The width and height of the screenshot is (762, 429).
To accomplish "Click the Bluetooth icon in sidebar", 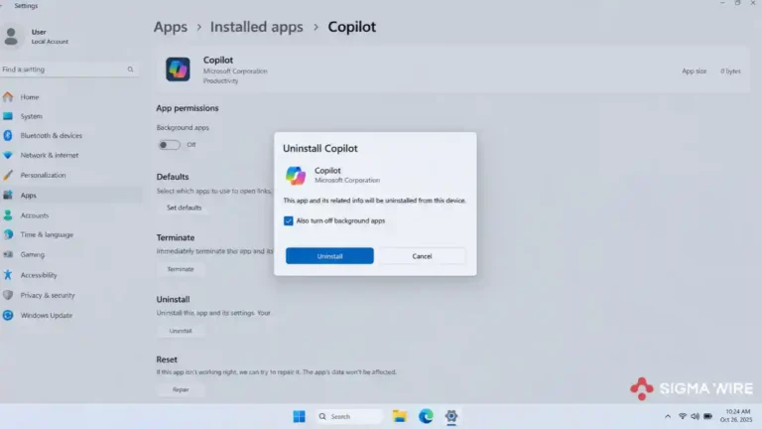I will click(8, 136).
